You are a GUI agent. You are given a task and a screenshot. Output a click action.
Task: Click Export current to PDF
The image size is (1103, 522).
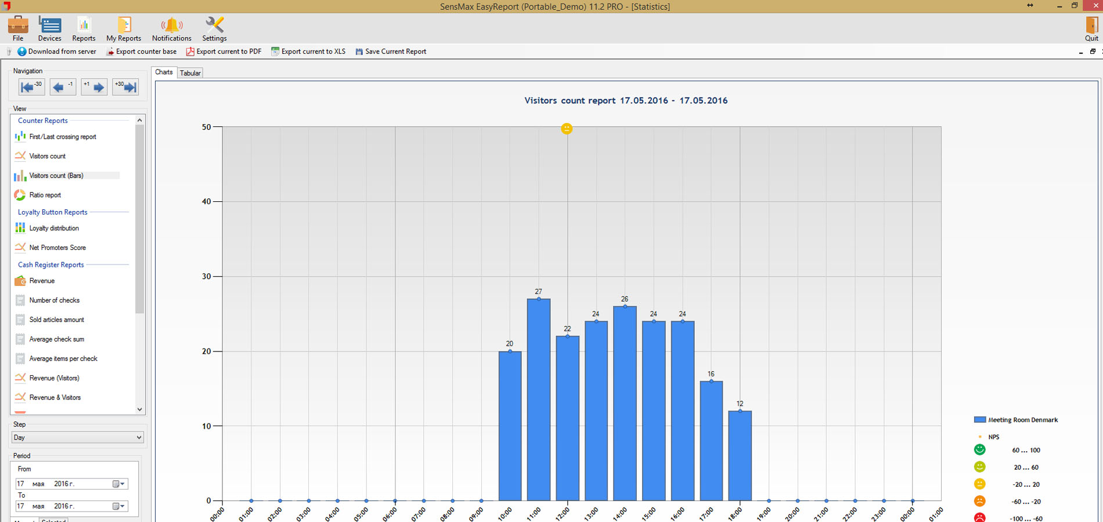coord(224,52)
